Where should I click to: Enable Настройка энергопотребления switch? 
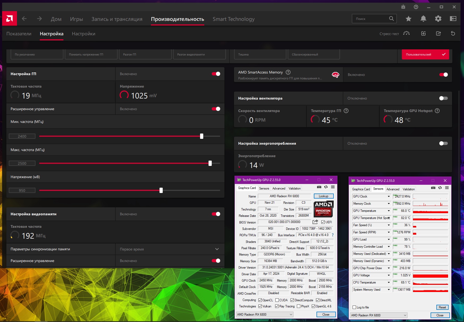[x=444, y=143]
